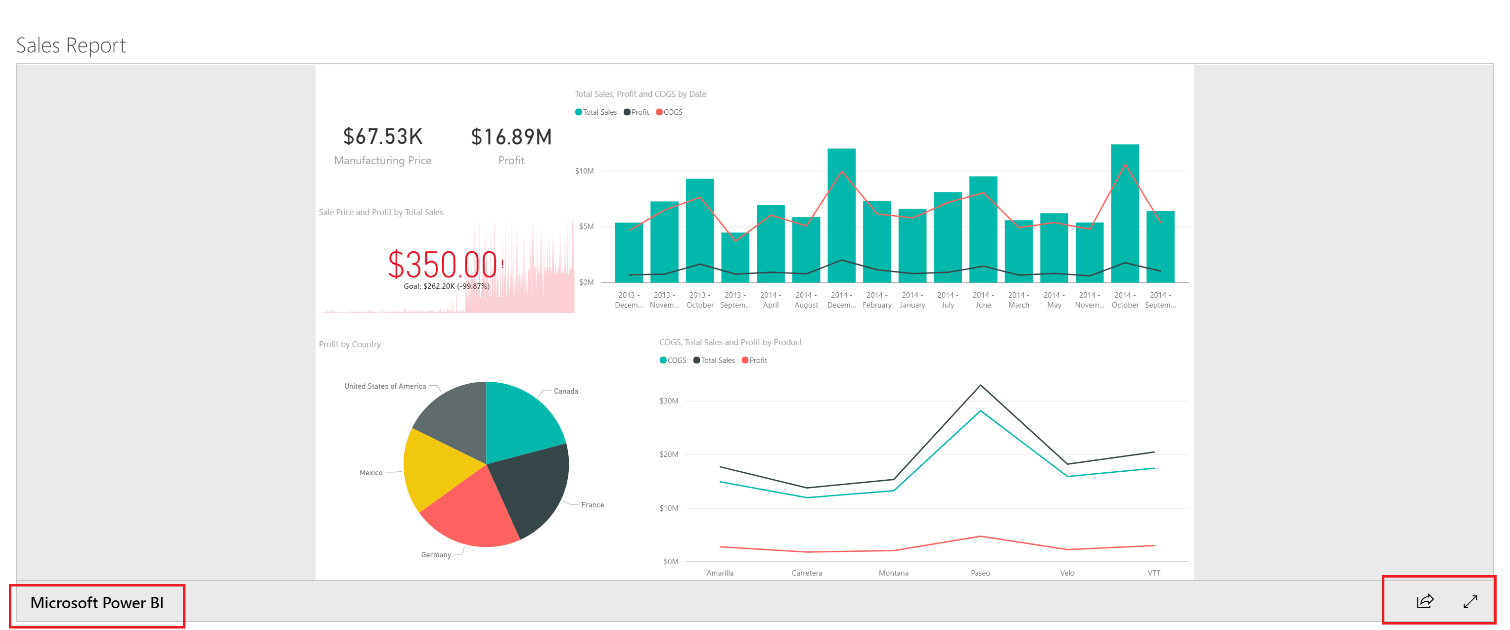Click the share icon in footer
Screen dimensions: 1510x630
coord(1425,601)
